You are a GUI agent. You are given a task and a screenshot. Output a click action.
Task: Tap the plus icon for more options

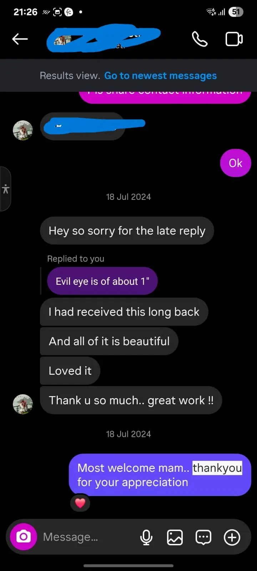pyautogui.click(x=232, y=537)
